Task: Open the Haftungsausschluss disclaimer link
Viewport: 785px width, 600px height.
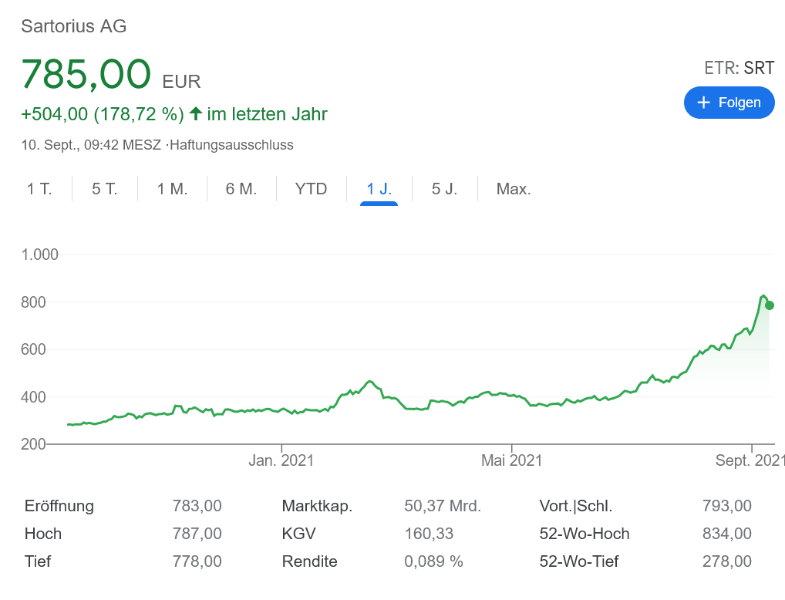Action: pos(231,145)
